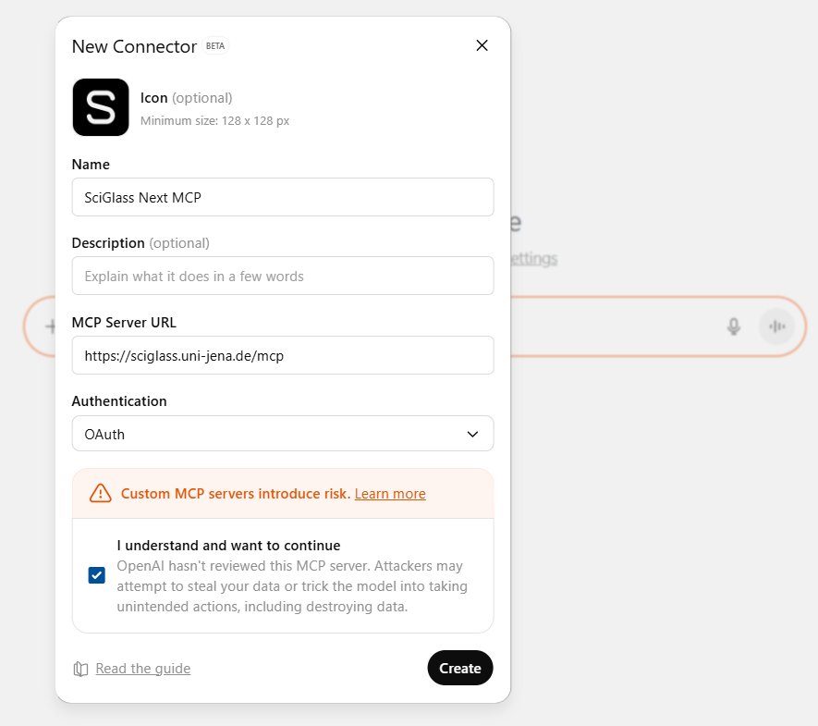
Task: Click the 'Icon (optional)' label text
Action: click(x=186, y=98)
